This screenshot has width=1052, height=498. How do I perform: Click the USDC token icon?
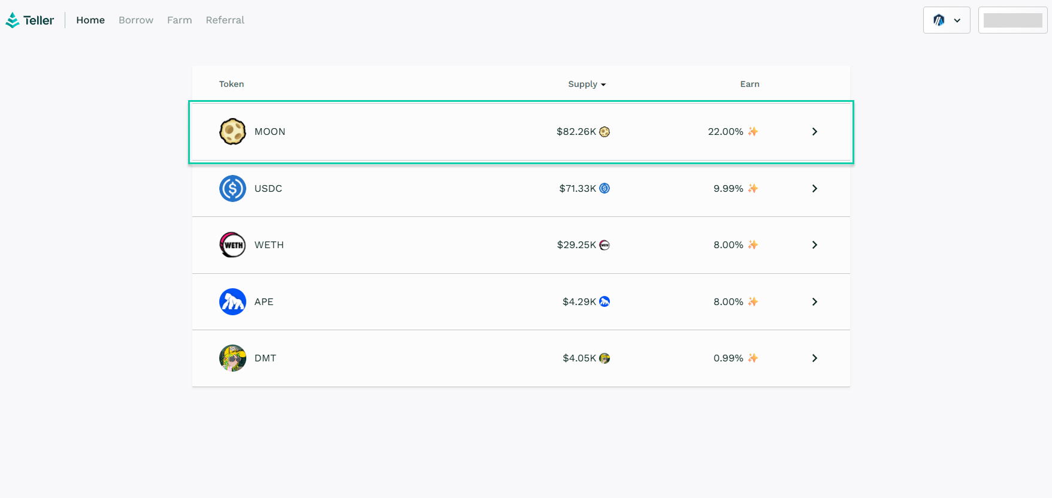232,188
